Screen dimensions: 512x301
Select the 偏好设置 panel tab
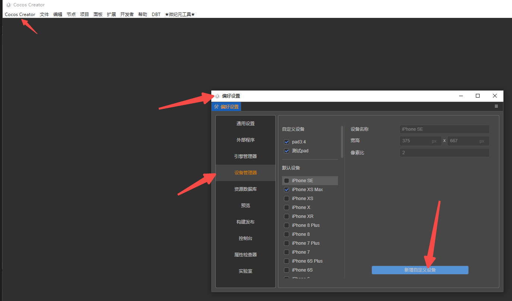point(226,107)
